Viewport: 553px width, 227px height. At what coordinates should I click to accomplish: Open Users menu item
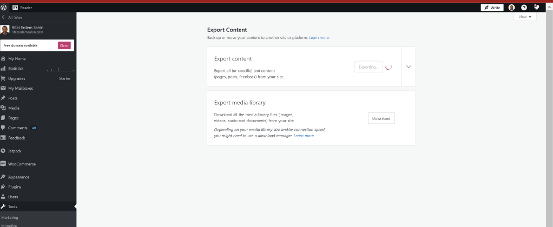click(38, 197)
